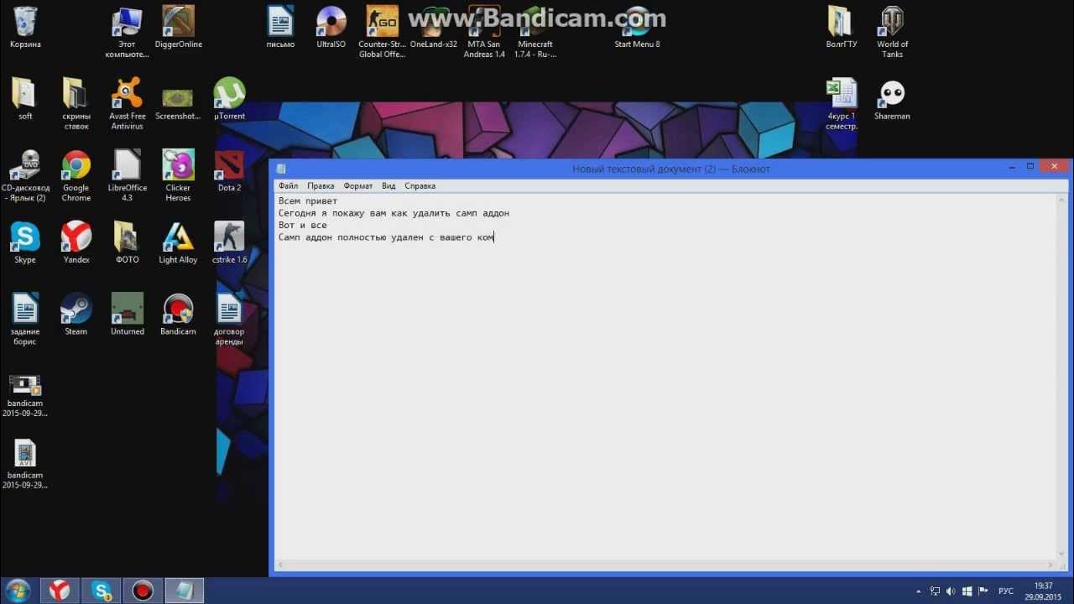Open Start Menu 8 shortcut

[637, 27]
